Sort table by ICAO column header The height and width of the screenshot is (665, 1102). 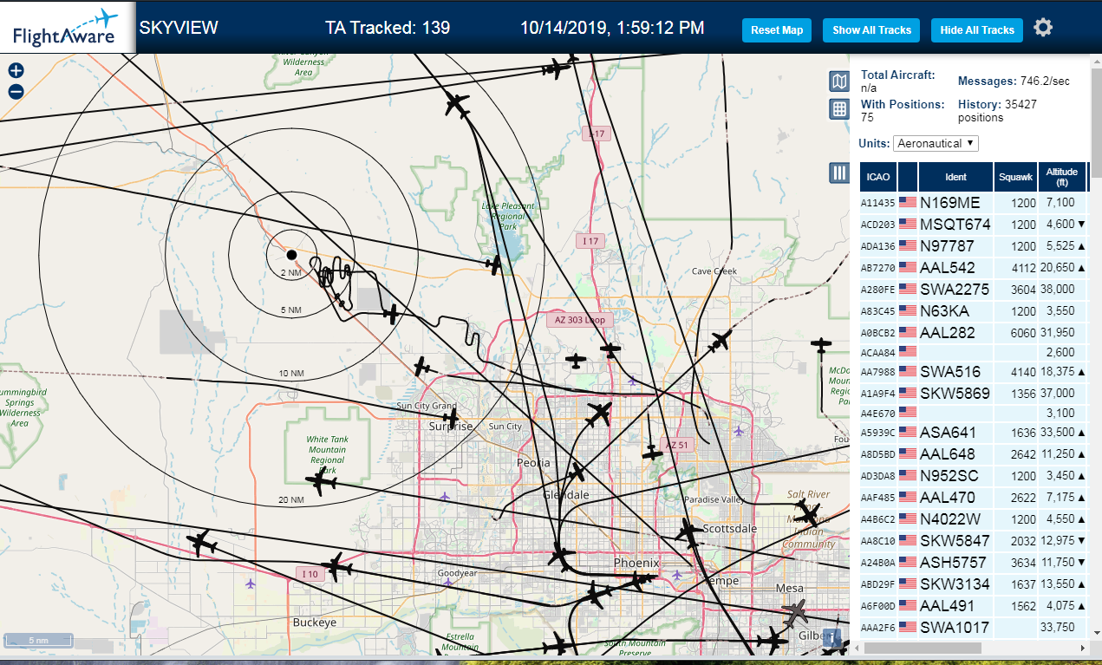pos(878,177)
